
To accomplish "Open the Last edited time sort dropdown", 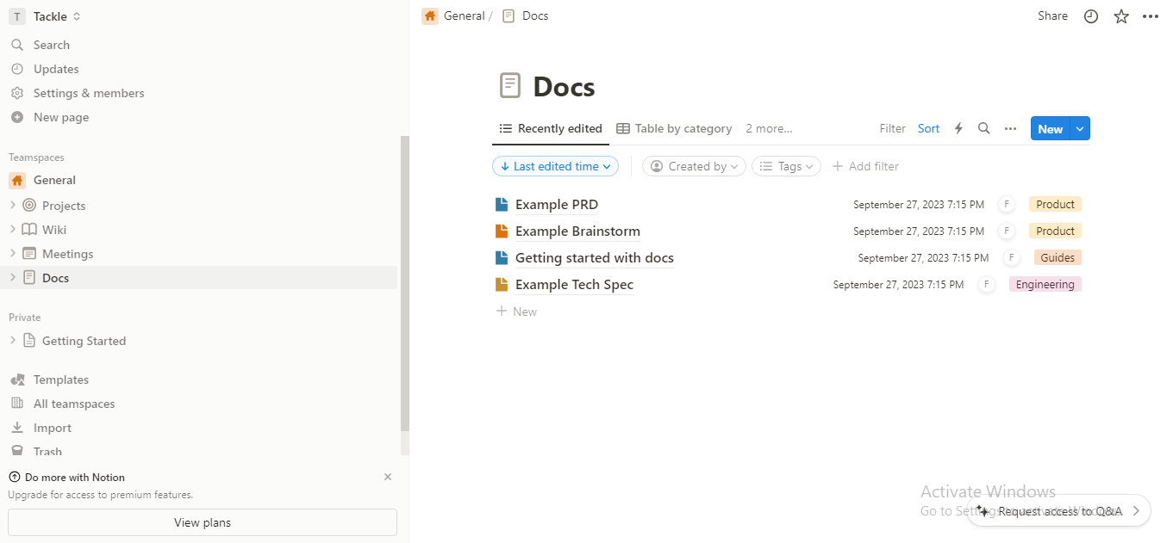I will [556, 166].
